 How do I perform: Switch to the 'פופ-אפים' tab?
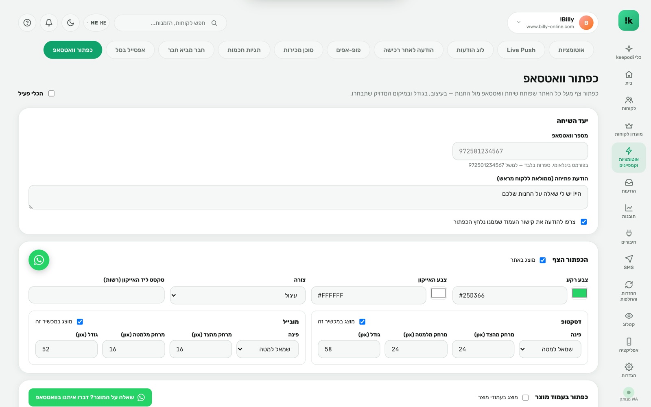coord(348,50)
